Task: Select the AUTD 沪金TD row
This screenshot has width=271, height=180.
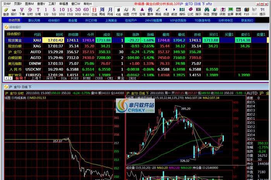Action: click(137, 52)
